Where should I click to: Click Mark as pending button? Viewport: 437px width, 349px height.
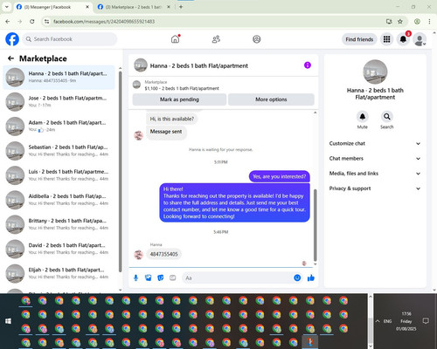click(x=179, y=99)
